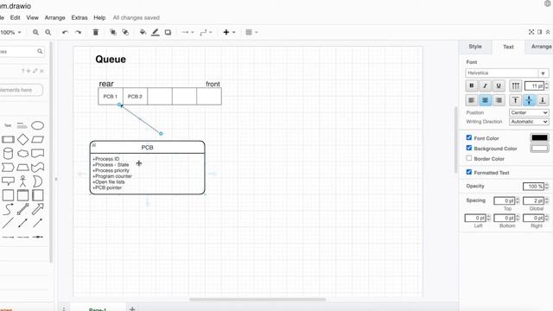This screenshot has height=311, width=553.
Task: Select the PCB 2 cell in queue
Action: click(135, 96)
